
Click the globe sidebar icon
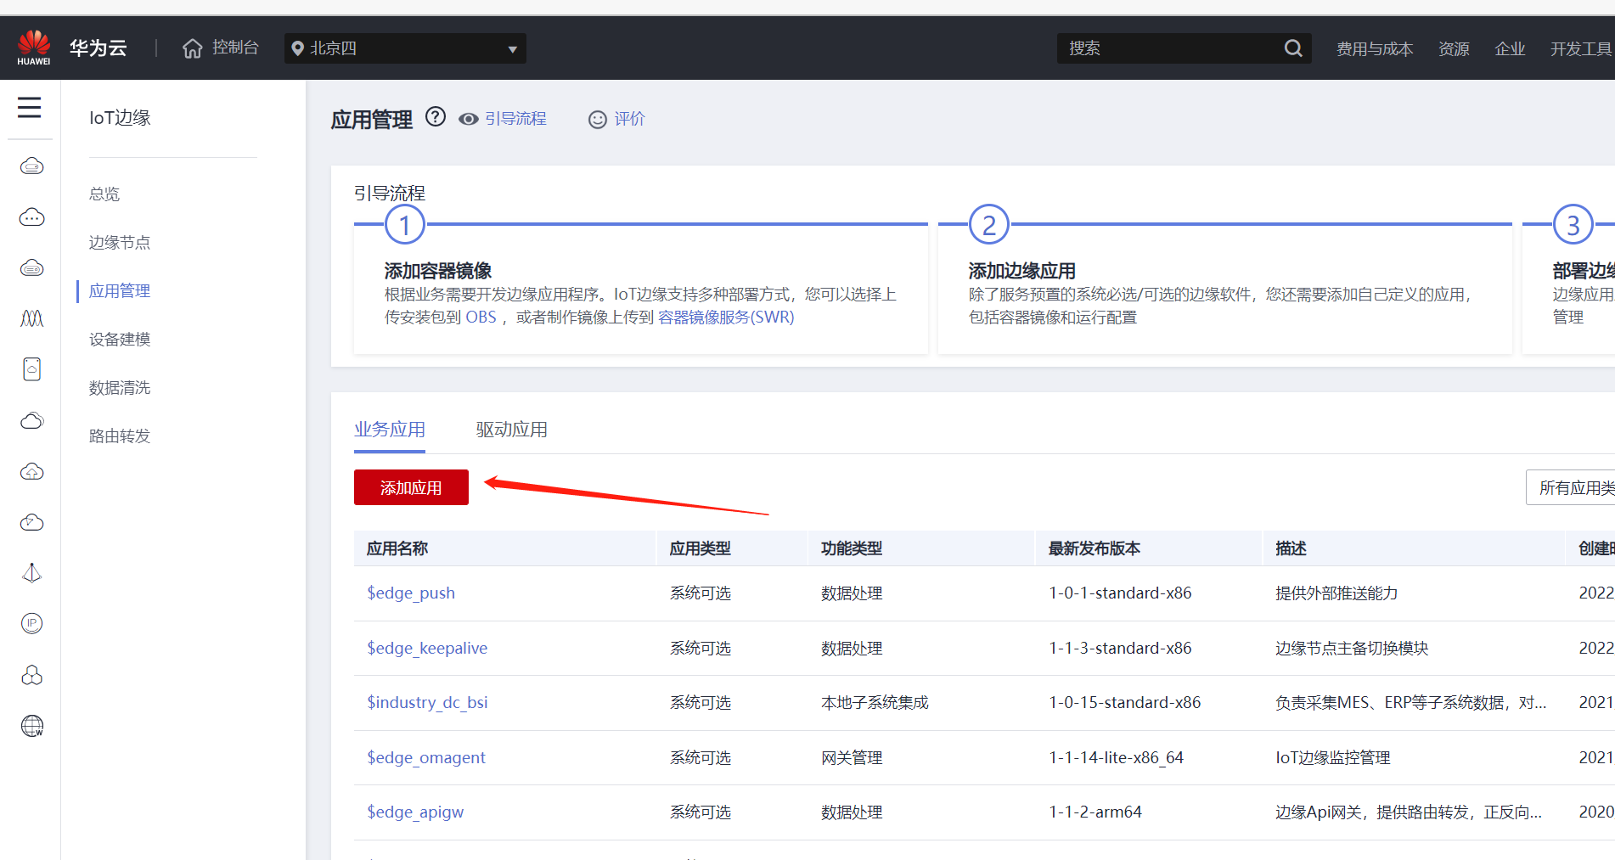pyautogui.click(x=31, y=726)
